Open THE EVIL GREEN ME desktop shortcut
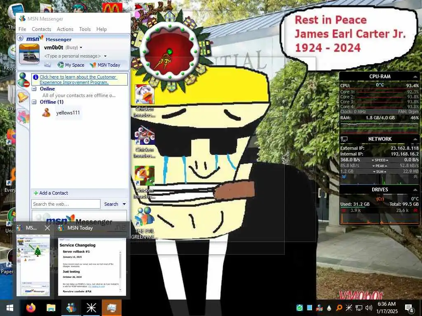This screenshot has width=422, height=316. [145, 223]
